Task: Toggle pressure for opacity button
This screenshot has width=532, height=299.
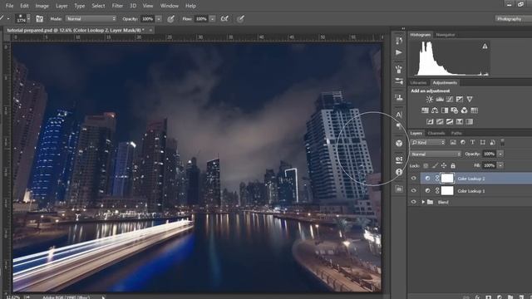Action: 170,19
